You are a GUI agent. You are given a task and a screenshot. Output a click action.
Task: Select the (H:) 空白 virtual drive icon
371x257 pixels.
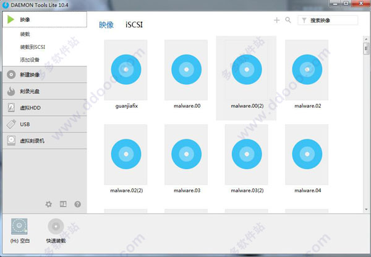pos(19,227)
